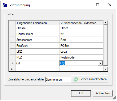Click scrollbar up arrow of the field table
This screenshot has width=117, height=101.
coord(106,23)
